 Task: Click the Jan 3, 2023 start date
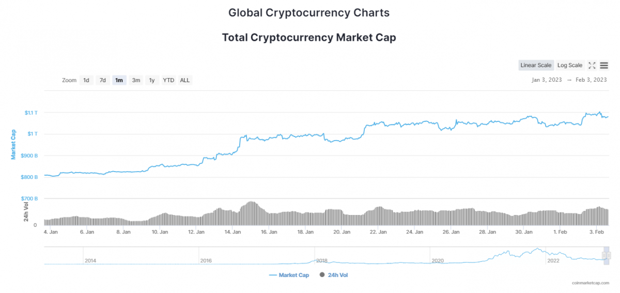tap(547, 80)
